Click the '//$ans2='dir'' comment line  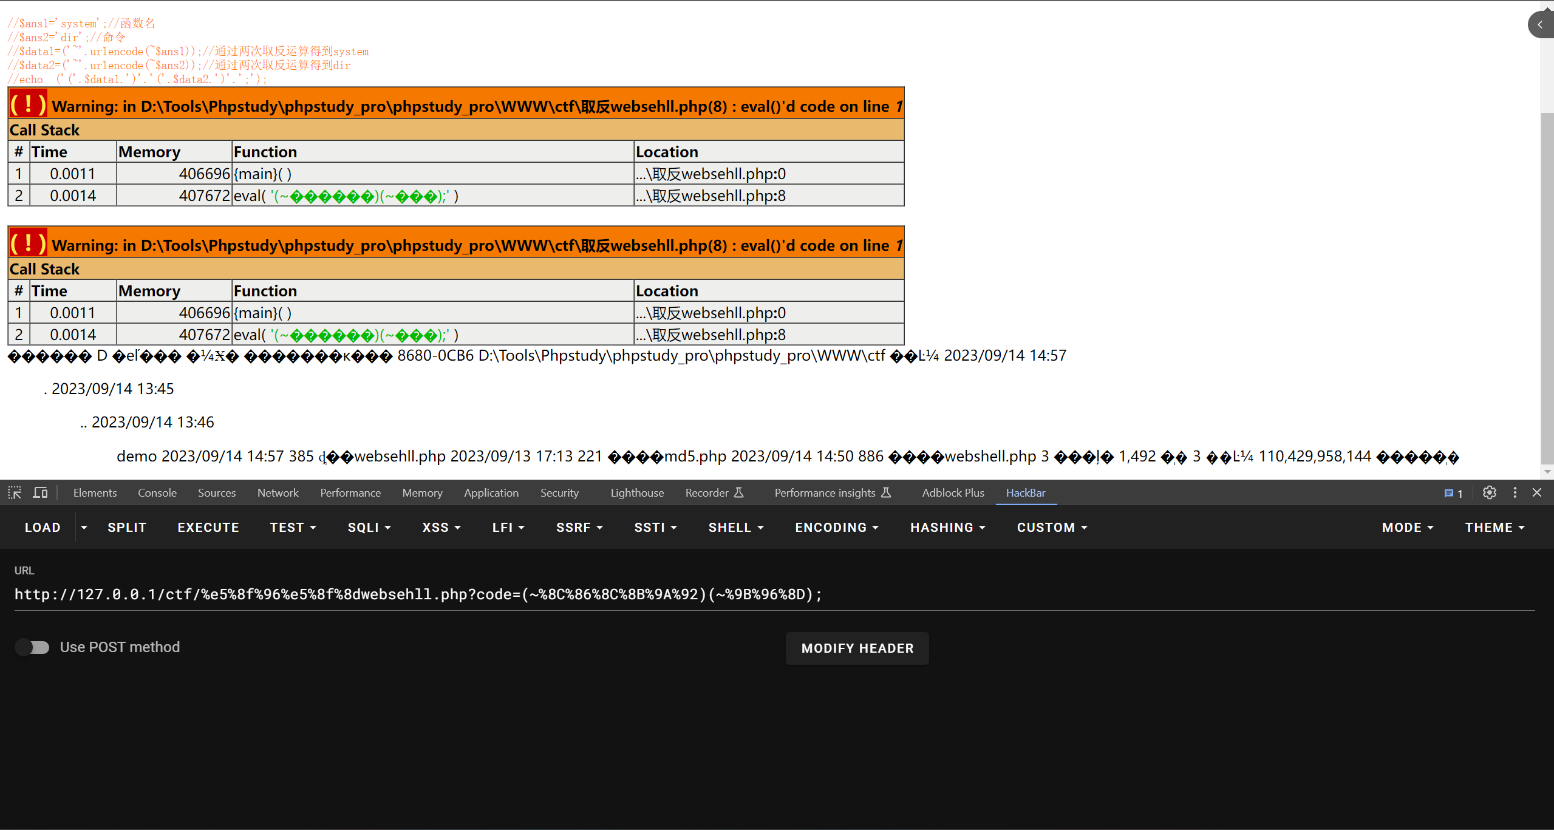coord(67,38)
